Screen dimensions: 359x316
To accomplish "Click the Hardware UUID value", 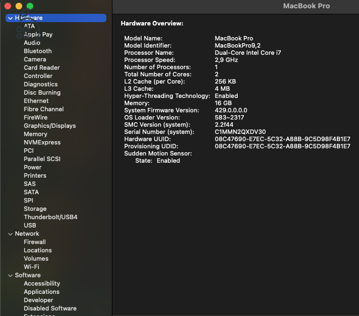I will 283,139.
